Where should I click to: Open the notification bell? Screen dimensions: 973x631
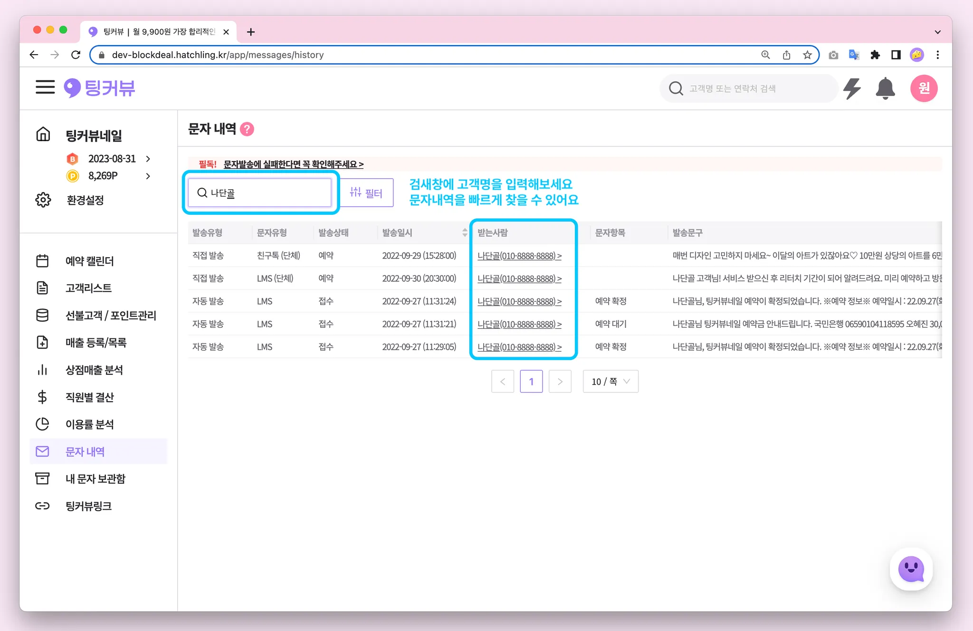(885, 88)
